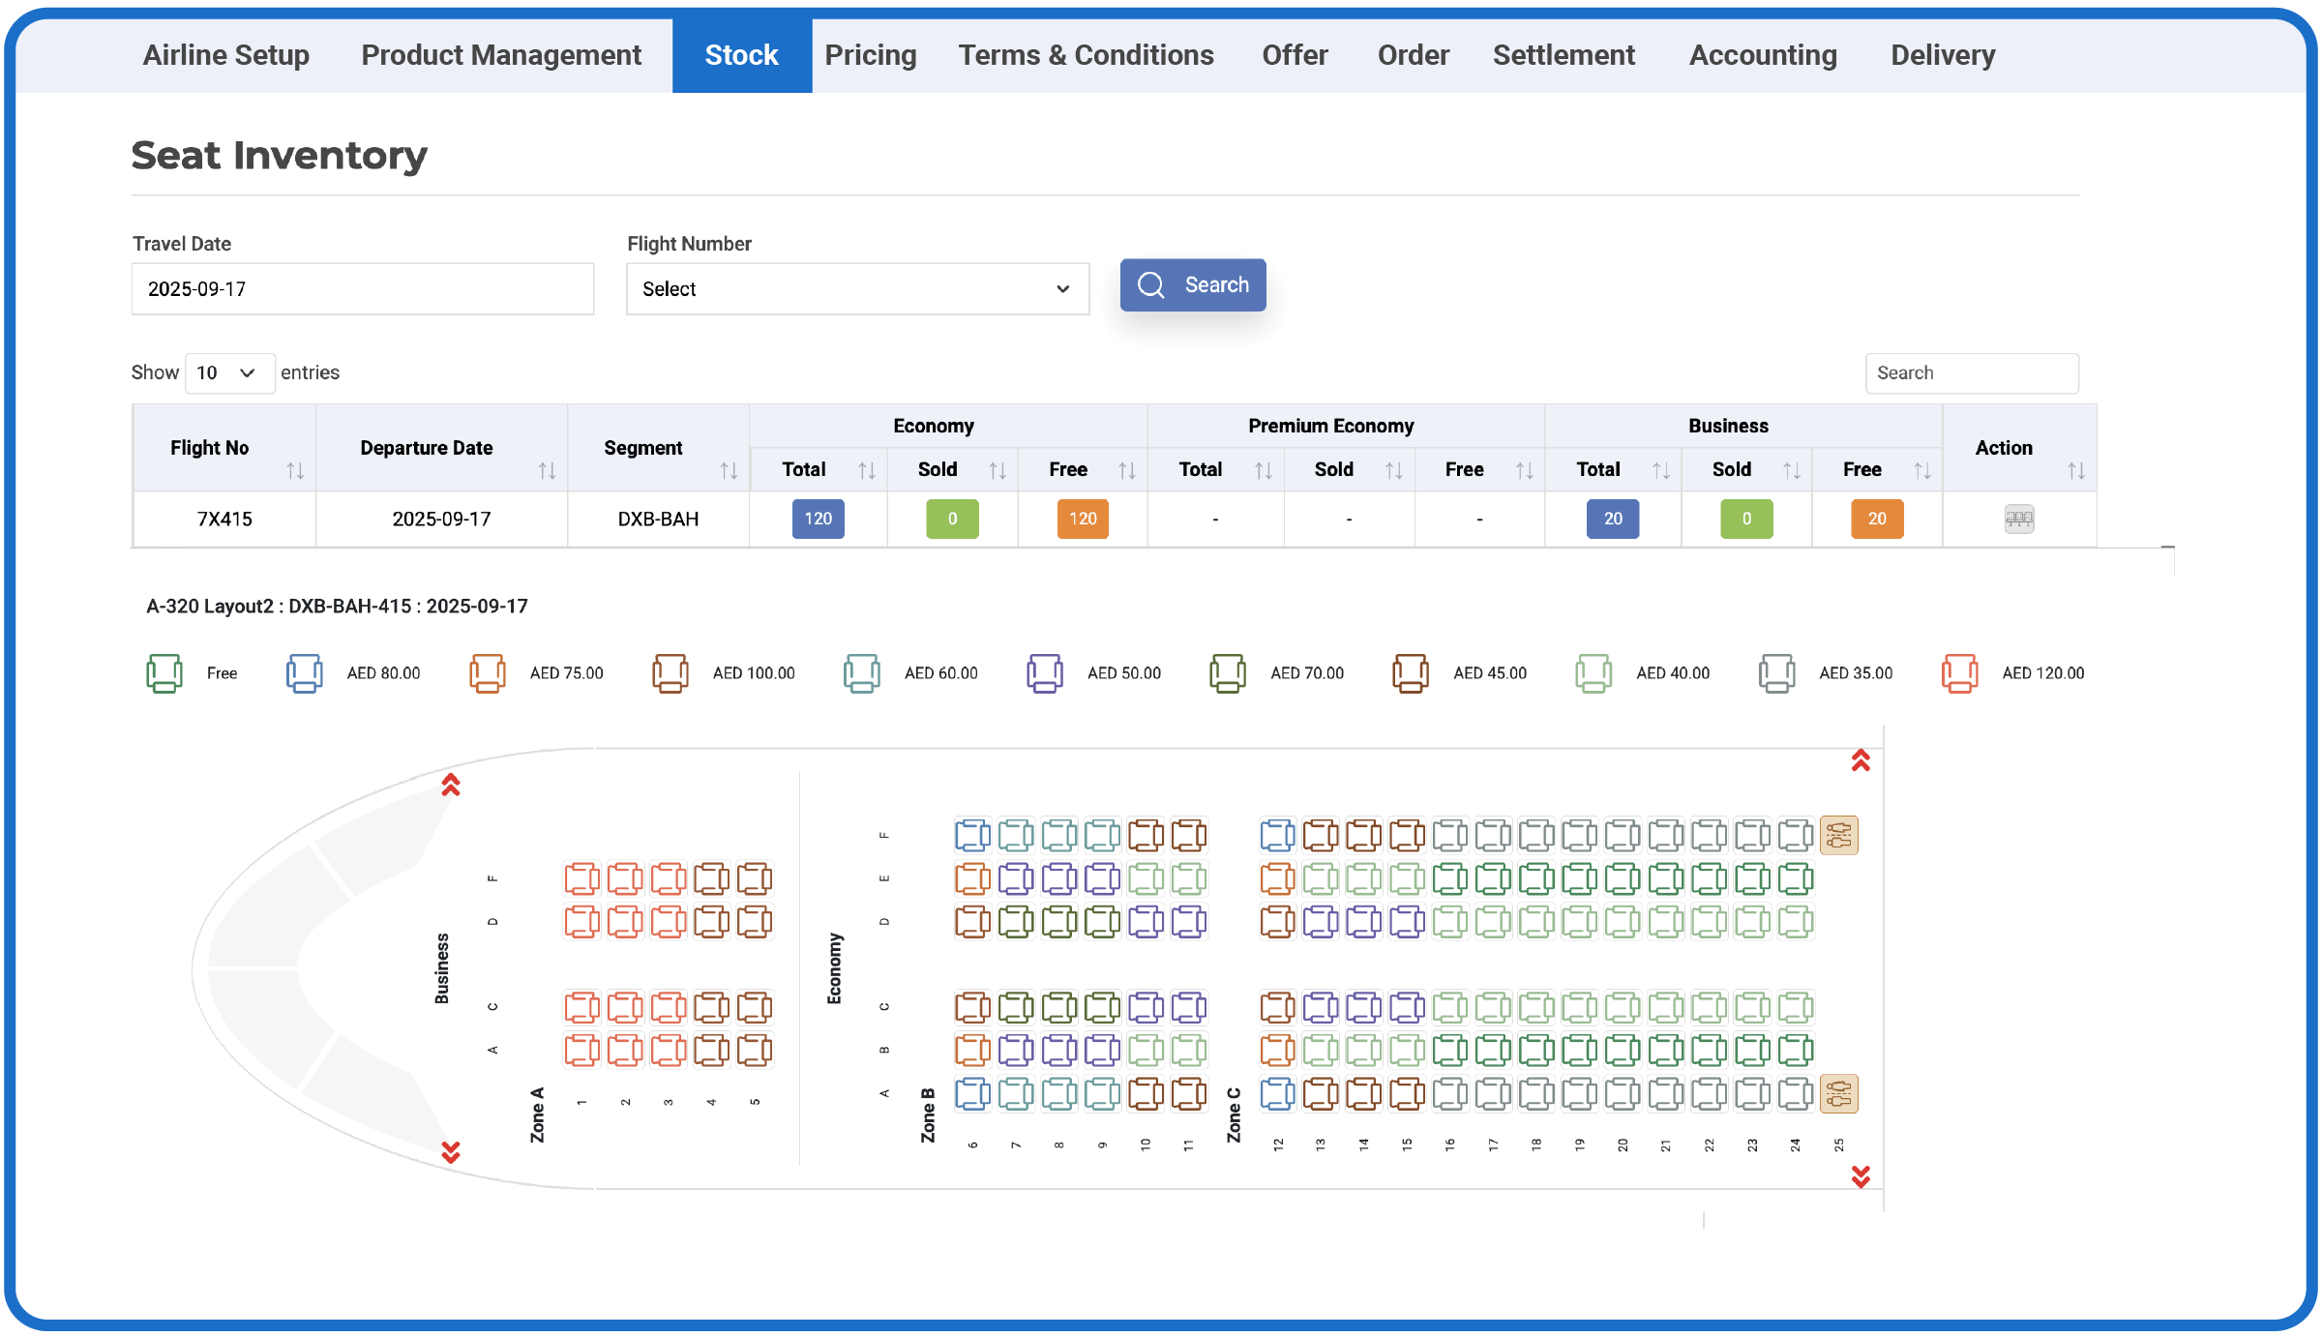Open the Show entries count dropdown

click(229, 373)
